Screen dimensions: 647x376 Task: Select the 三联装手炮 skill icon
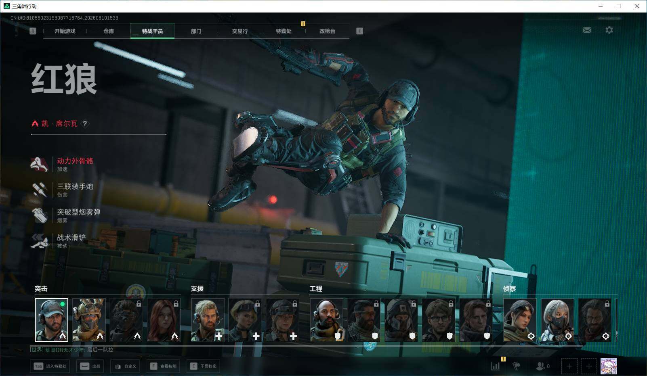coord(40,190)
